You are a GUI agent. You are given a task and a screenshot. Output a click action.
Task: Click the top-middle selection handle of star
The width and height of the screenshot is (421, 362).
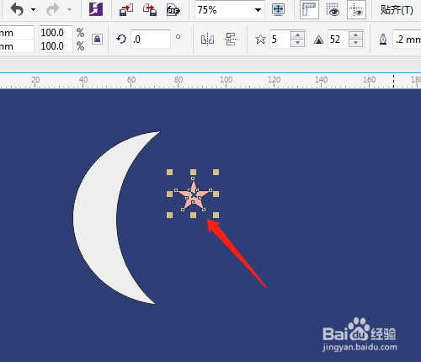click(193, 172)
